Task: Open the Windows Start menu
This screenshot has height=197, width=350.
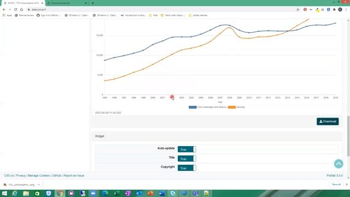Action: [4, 193]
